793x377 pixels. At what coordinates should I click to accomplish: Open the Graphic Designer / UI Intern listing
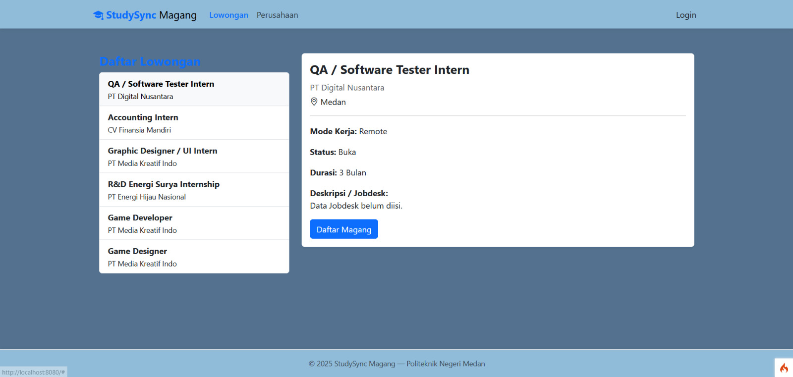click(x=194, y=157)
